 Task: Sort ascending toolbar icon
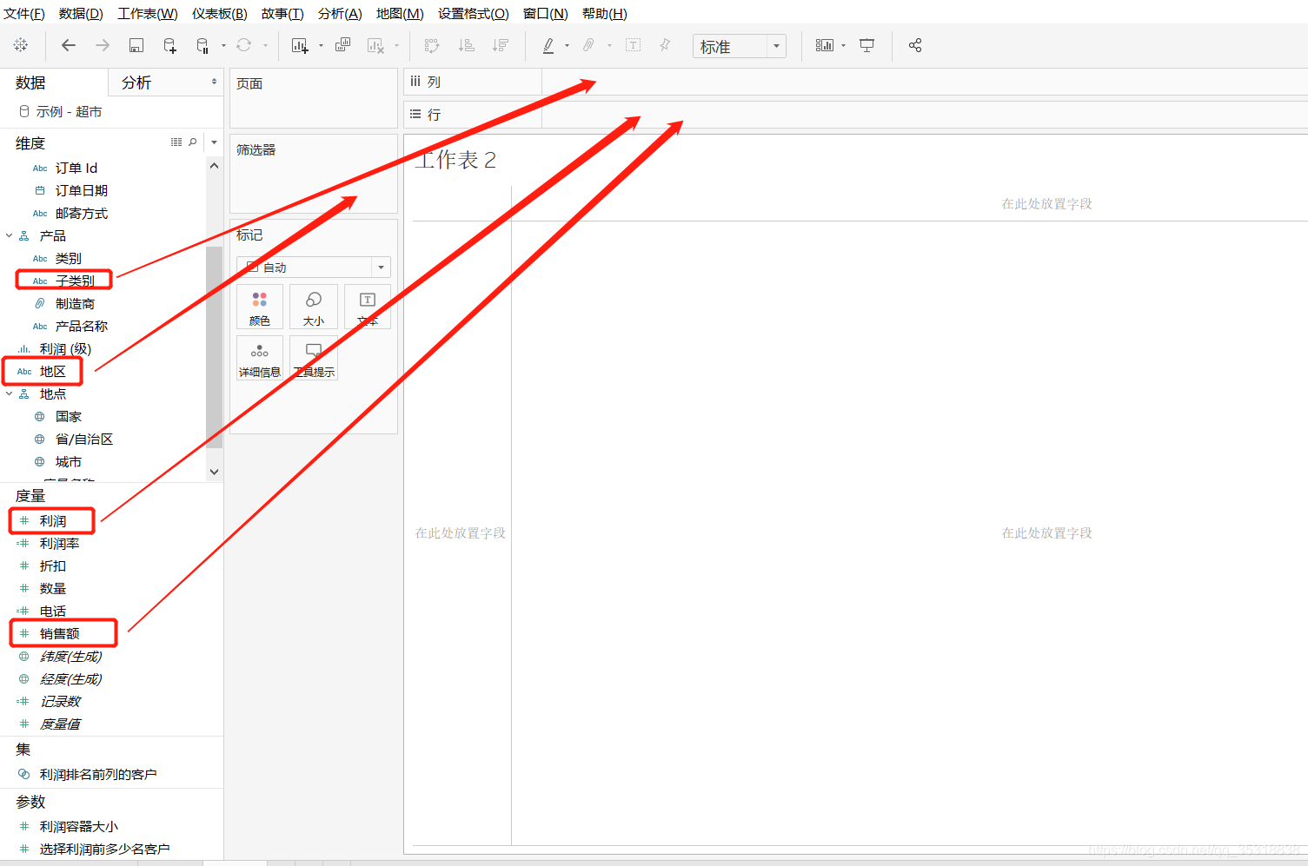click(x=467, y=45)
